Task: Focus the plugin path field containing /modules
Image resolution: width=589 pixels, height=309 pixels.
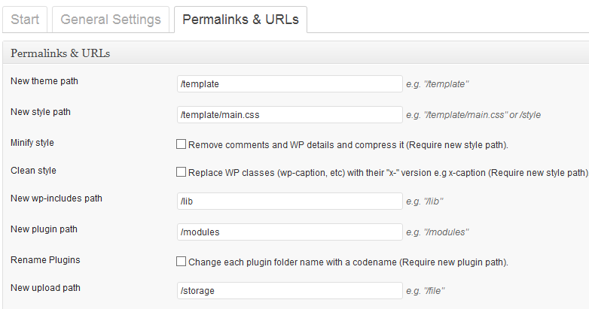Action: coord(288,232)
